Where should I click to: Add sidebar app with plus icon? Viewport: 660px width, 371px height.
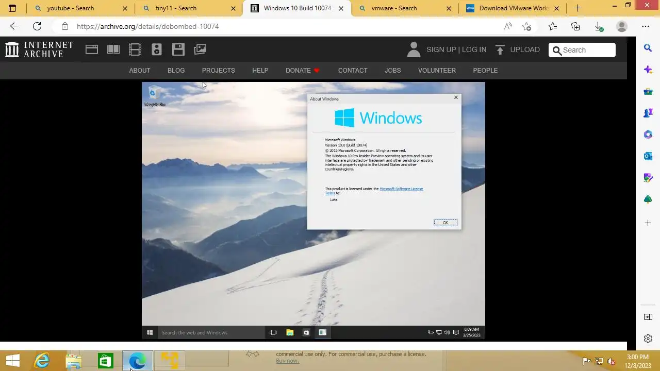pos(648,223)
